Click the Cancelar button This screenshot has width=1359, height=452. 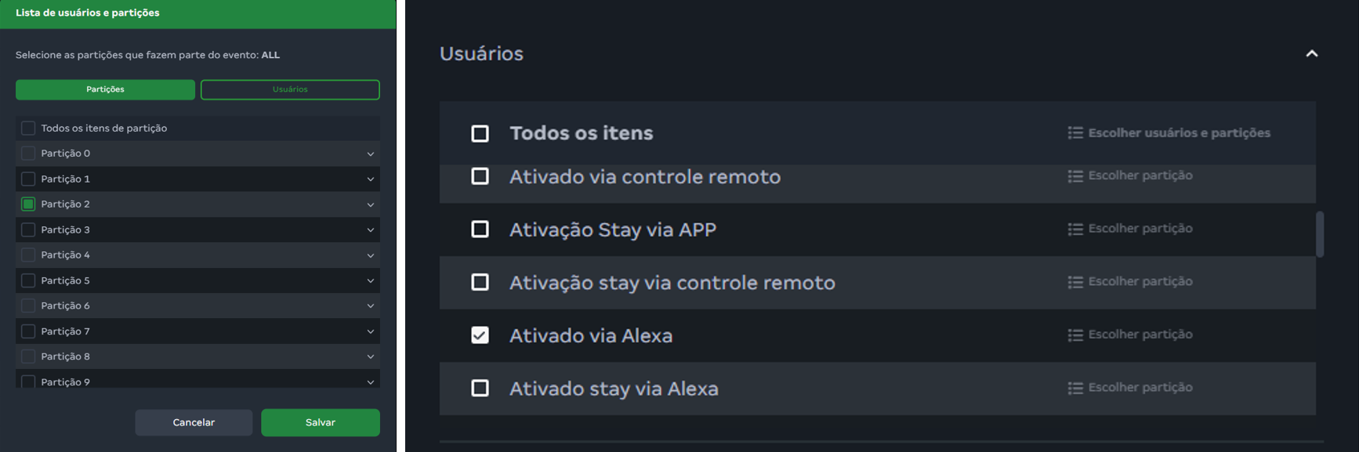tap(194, 422)
